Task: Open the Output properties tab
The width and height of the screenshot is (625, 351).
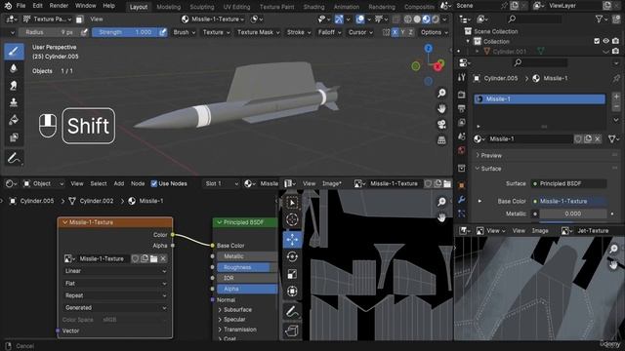Action: click(x=462, y=108)
